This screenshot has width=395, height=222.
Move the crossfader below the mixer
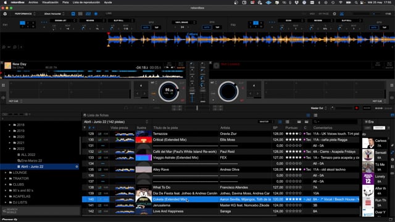[x=197, y=108]
